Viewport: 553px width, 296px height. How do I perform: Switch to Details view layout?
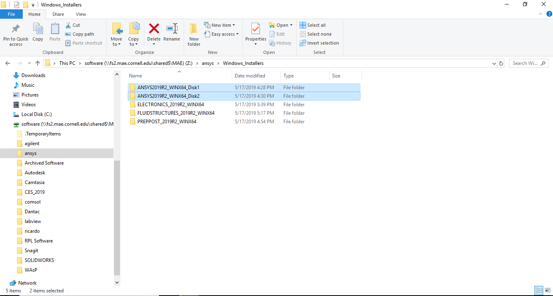[539, 290]
